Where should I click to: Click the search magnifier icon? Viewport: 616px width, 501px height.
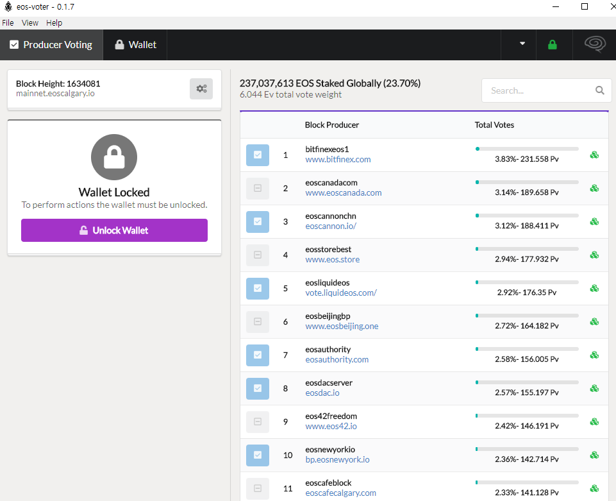click(x=599, y=90)
